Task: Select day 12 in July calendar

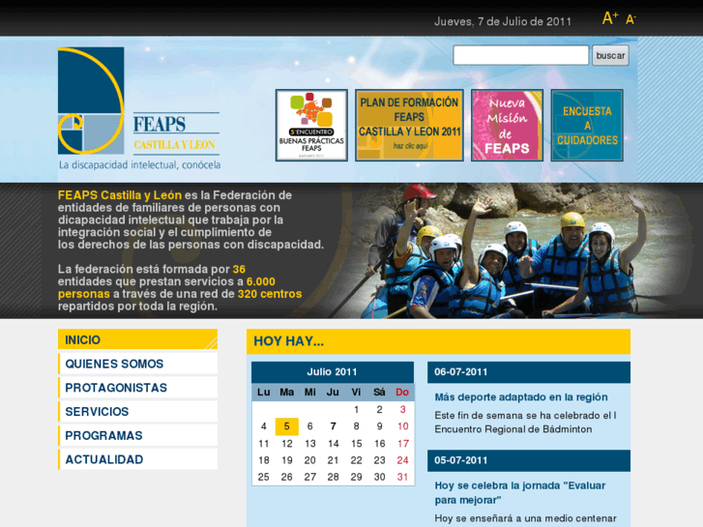Action: (287, 444)
